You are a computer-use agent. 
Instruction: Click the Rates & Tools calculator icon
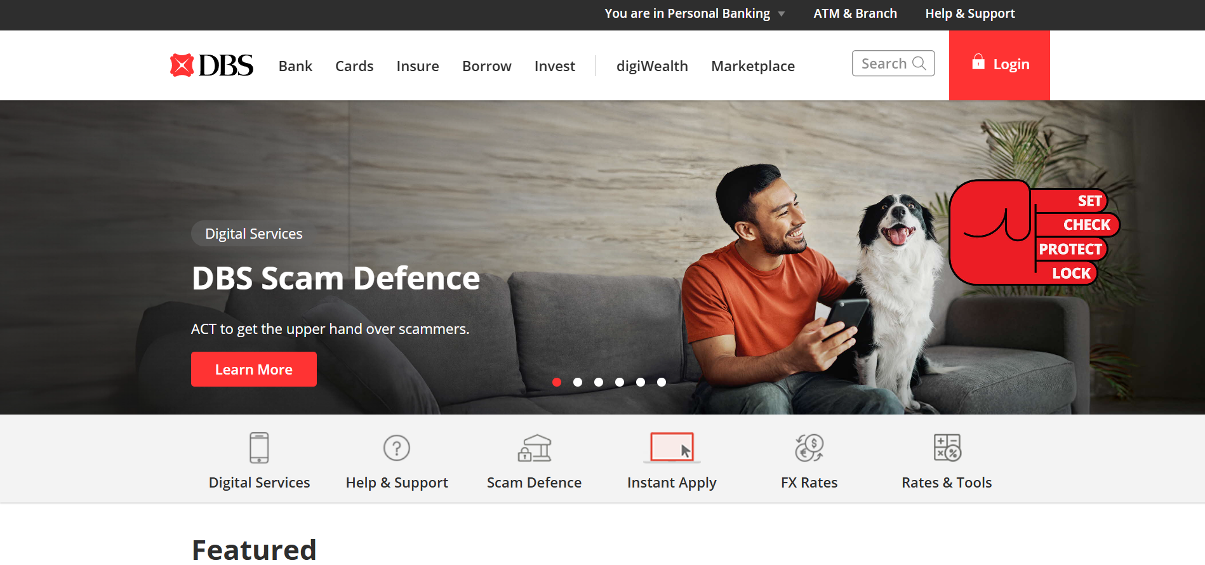coord(947,448)
